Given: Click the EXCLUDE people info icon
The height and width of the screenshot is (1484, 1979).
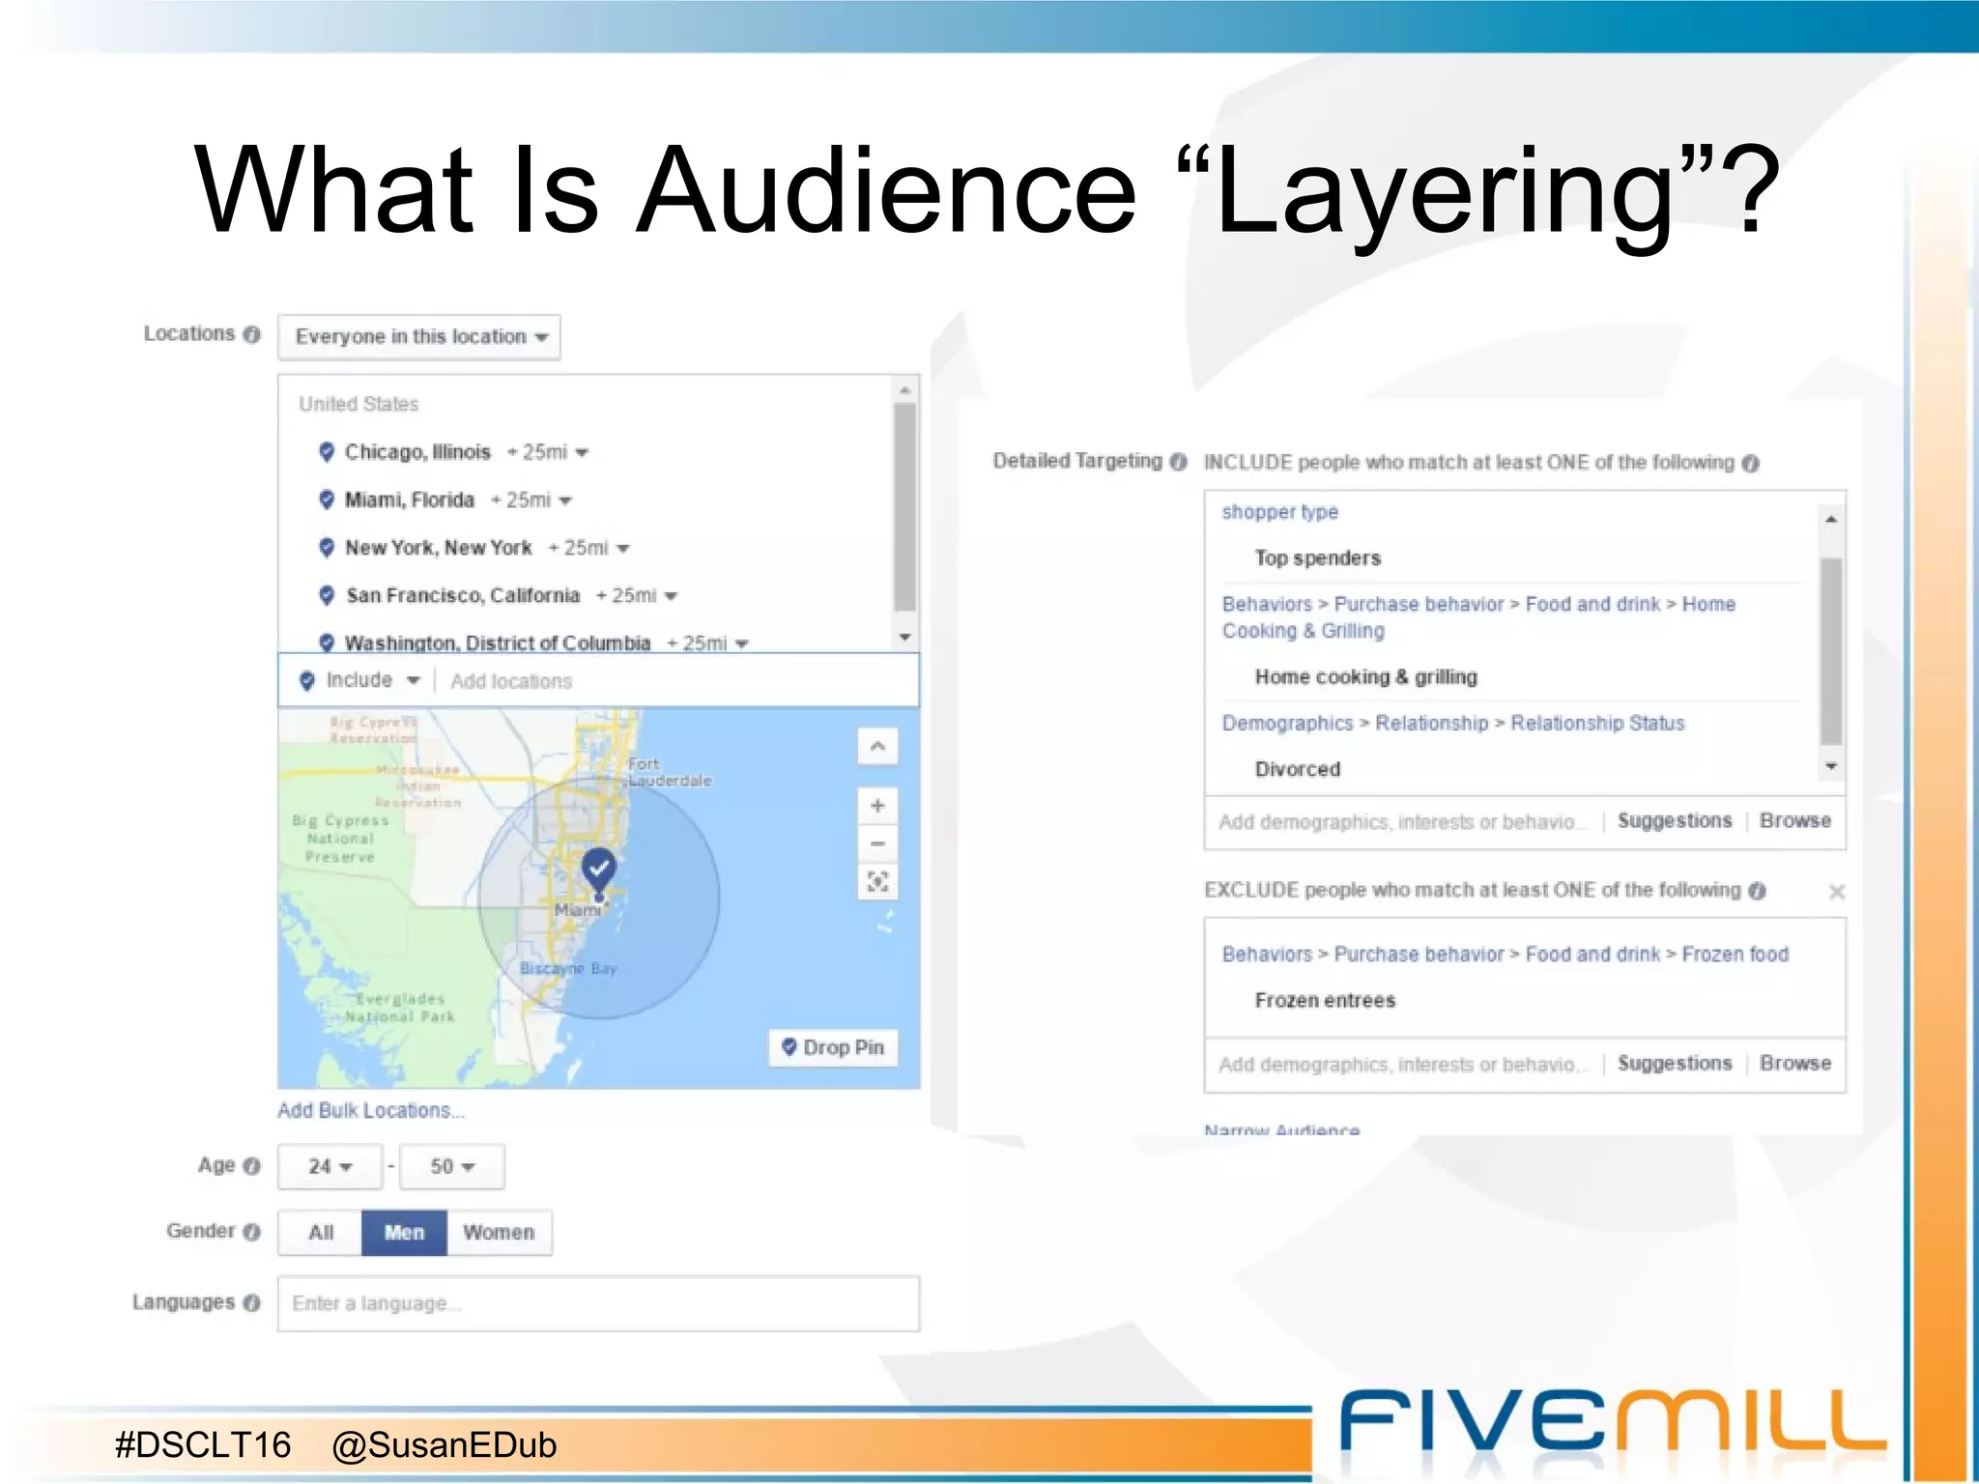Looking at the screenshot, I should [1757, 891].
